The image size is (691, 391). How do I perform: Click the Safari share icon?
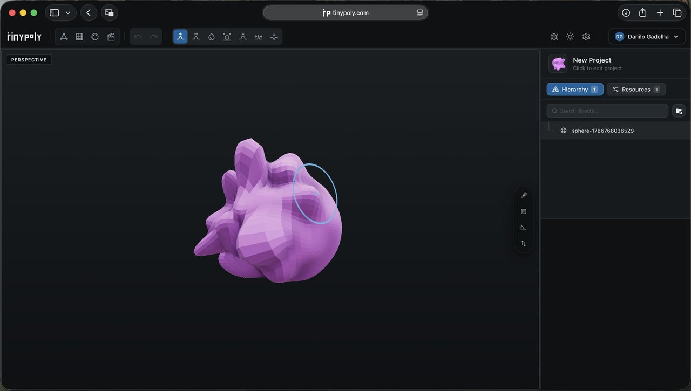pos(643,12)
